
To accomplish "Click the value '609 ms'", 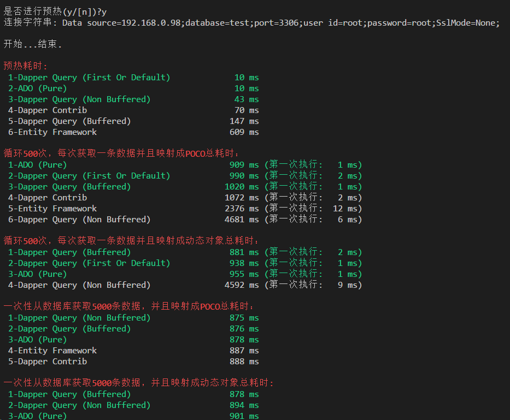I will tap(244, 132).
